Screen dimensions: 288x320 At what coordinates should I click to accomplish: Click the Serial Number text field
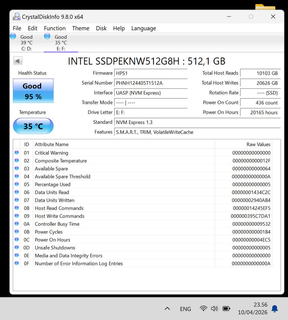(151, 83)
